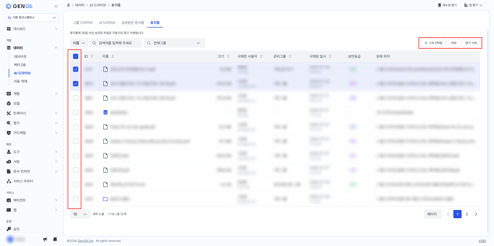Uncheck the first checked file row checkbox
Viewport: 494px width, 246px height.
click(x=76, y=69)
